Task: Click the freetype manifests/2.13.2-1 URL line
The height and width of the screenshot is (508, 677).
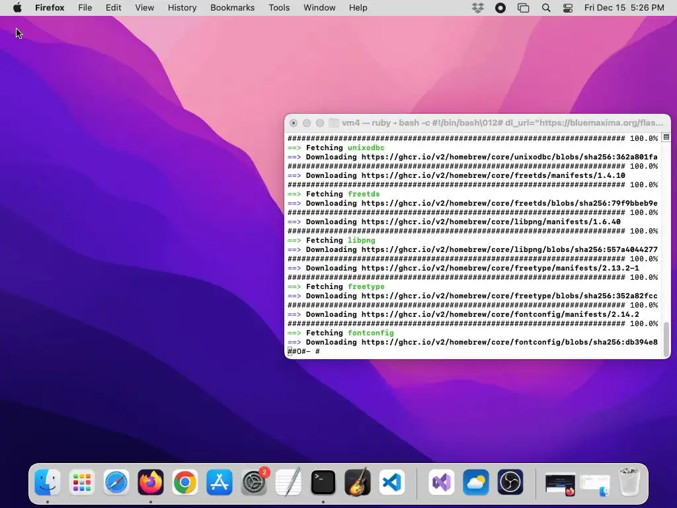Action: pos(463,268)
